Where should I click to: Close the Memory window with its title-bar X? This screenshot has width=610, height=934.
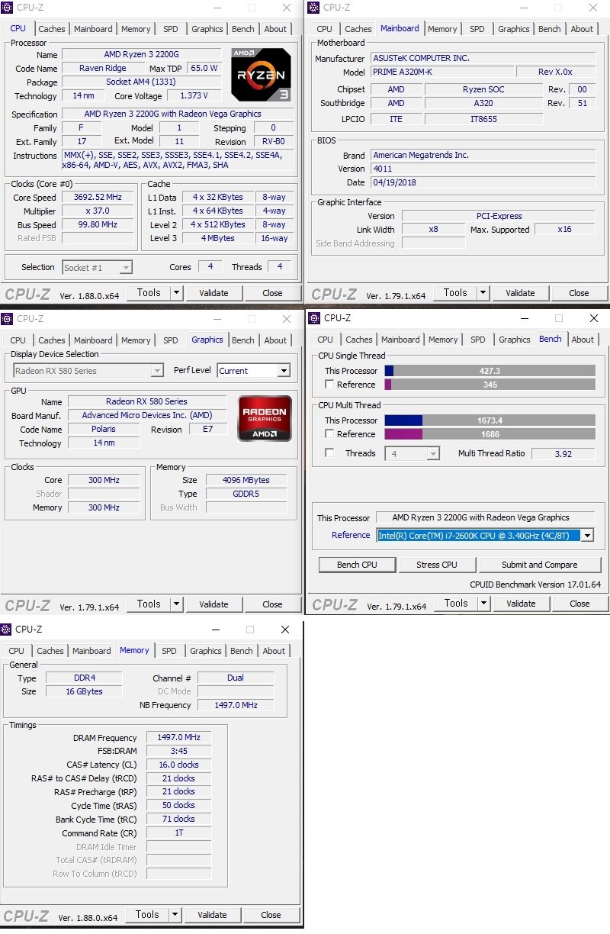click(x=284, y=630)
